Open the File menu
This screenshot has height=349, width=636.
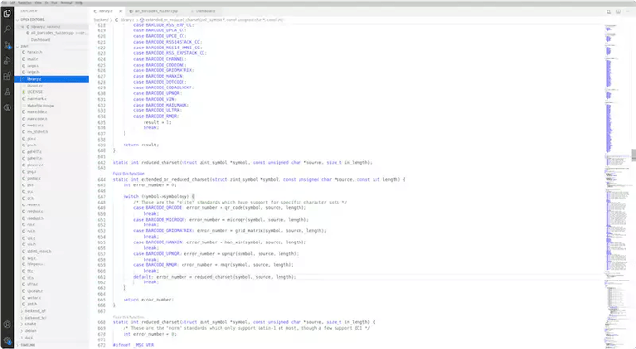tap(5, 3)
